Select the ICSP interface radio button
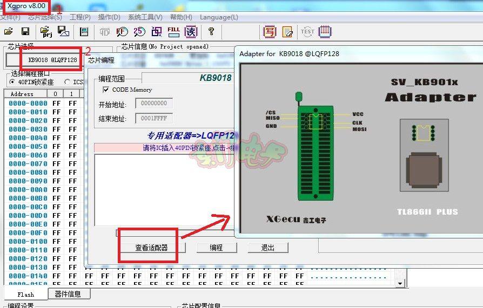This screenshot has height=308, width=483. (67, 82)
